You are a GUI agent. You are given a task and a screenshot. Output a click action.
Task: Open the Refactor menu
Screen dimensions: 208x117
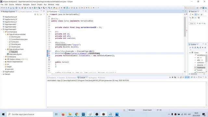(19, 5)
